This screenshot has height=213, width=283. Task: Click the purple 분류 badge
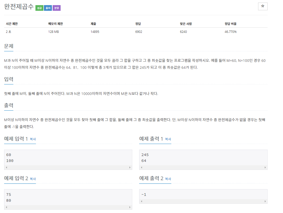click(57, 8)
